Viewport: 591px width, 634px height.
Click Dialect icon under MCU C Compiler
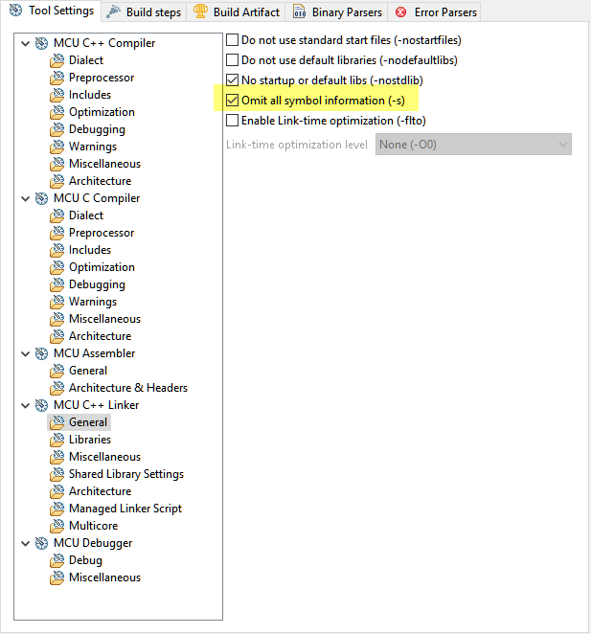pyautogui.click(x=57, y=215)
